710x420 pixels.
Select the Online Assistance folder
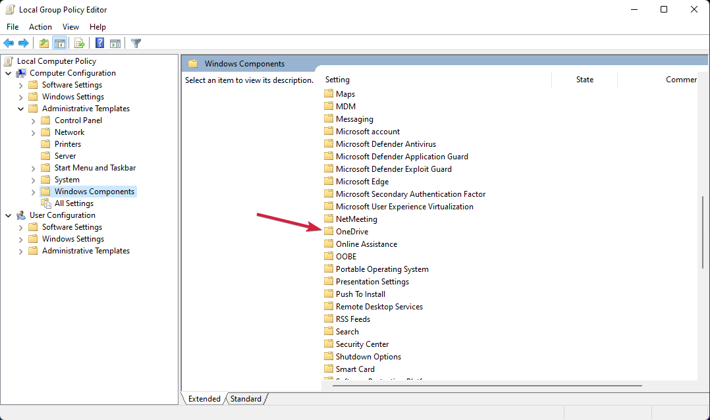click(366, 244)
